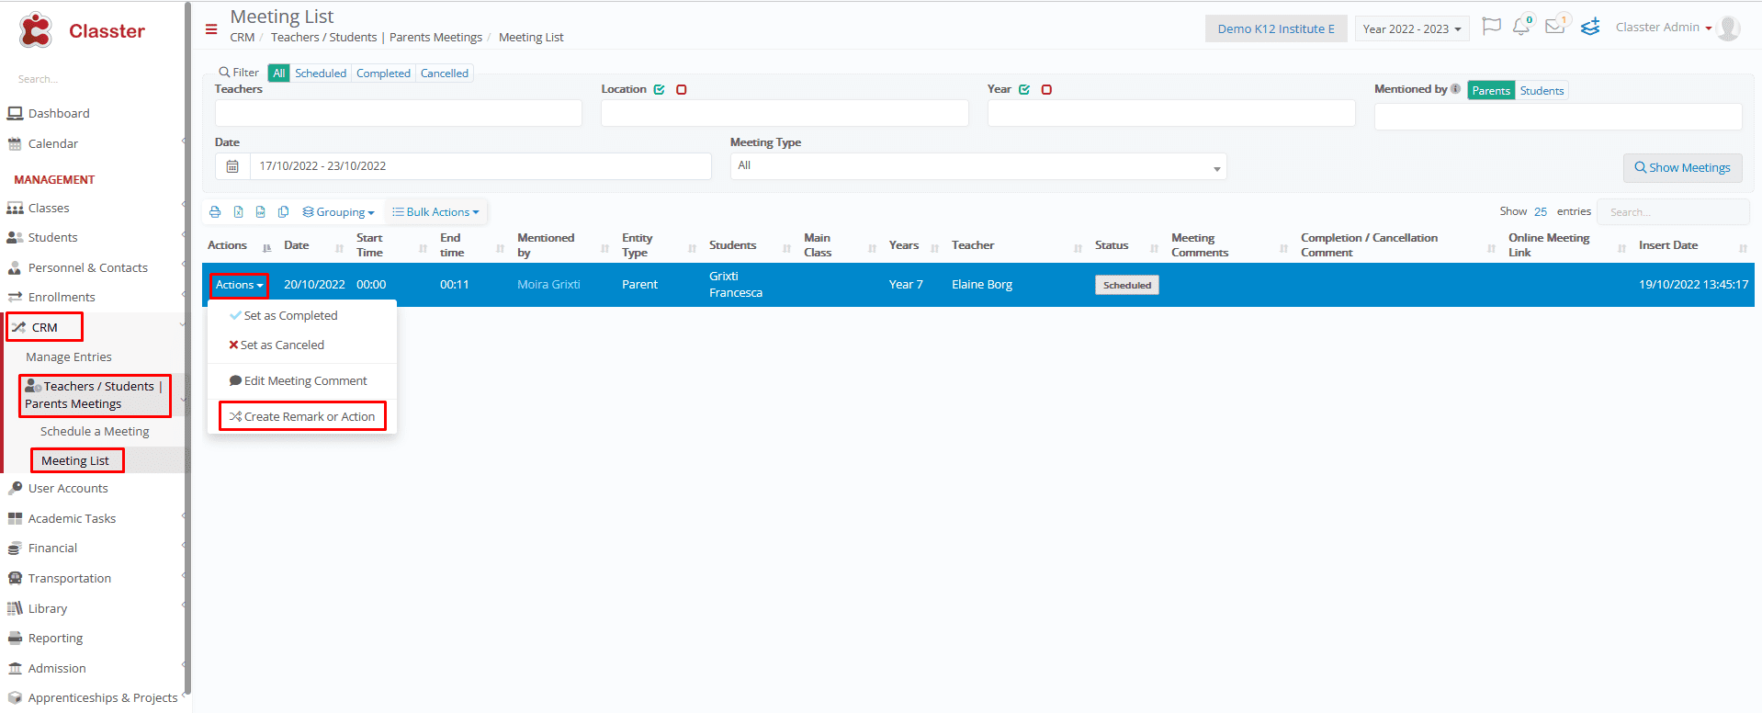The height and width of the screenshot is (713, 1762).
Task: Open Moira Grixti link
Action: (x=548, y=285)
